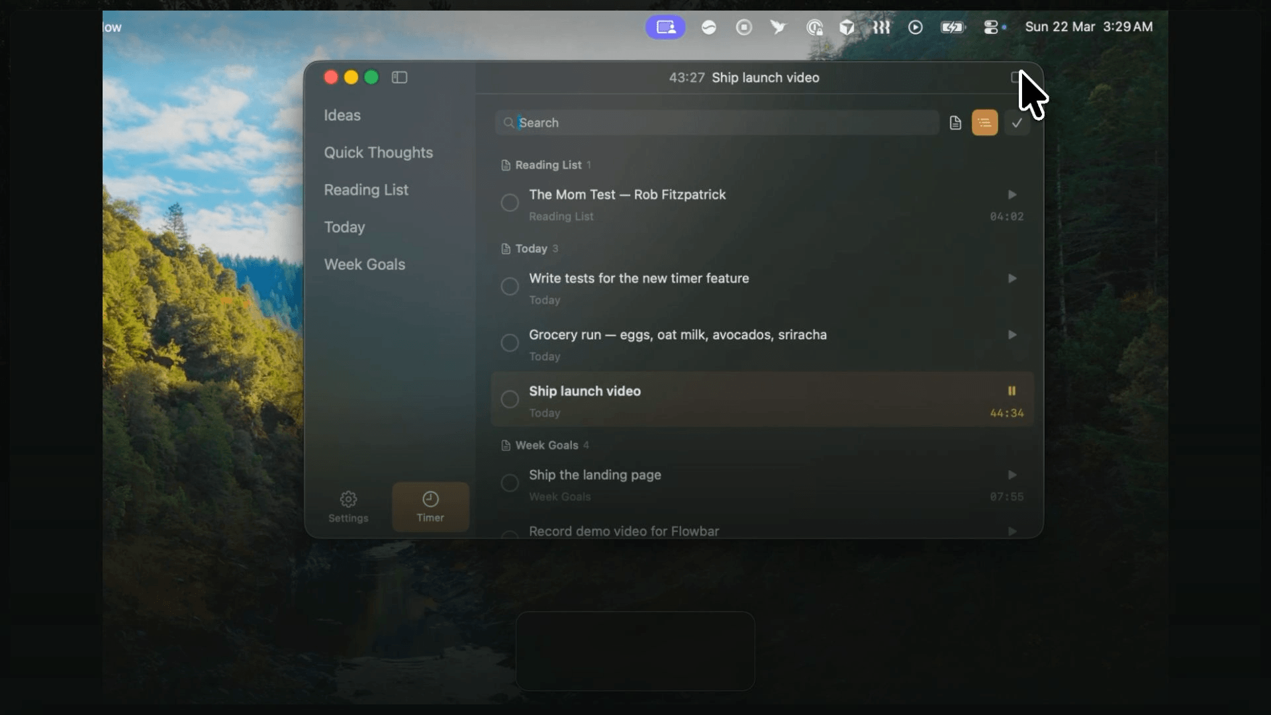The width and height of the screenshot is (1271, 715).
Task: Start timer for The Mom Test task
Action: [x=1012, y=195]
